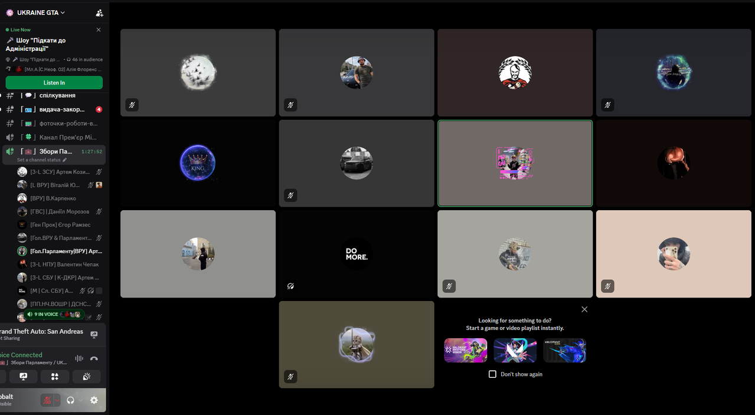The width and height of the screenshot is (755, 415).
Task: Open the headphone output options arrow
Action: [x=81, y=400]
